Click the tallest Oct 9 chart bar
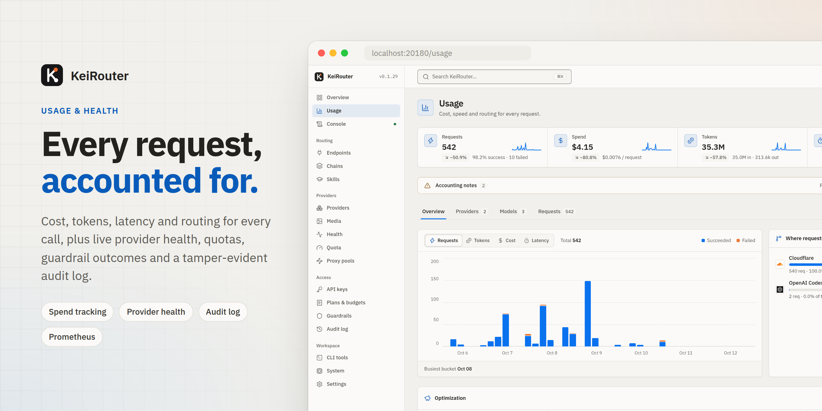Screen dimensions: 822x411 pos(588,313)
